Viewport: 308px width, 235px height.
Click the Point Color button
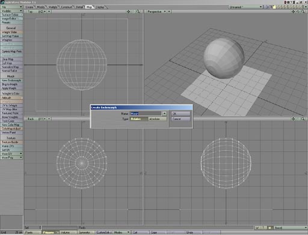point(11,121)
